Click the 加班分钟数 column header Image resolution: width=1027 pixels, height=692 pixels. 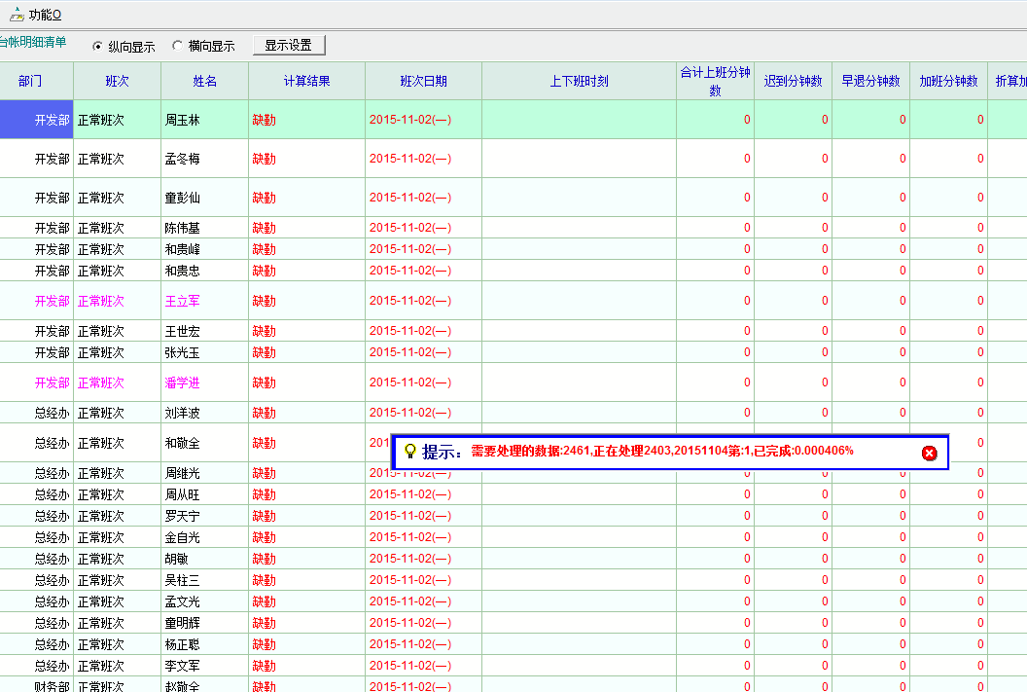tap(948, 81)
